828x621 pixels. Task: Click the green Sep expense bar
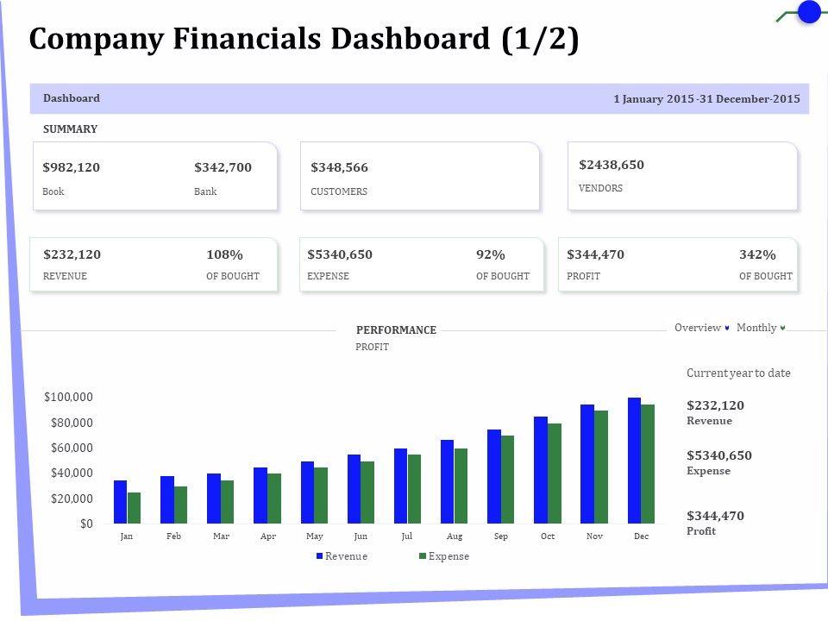[x=507, y=480]
